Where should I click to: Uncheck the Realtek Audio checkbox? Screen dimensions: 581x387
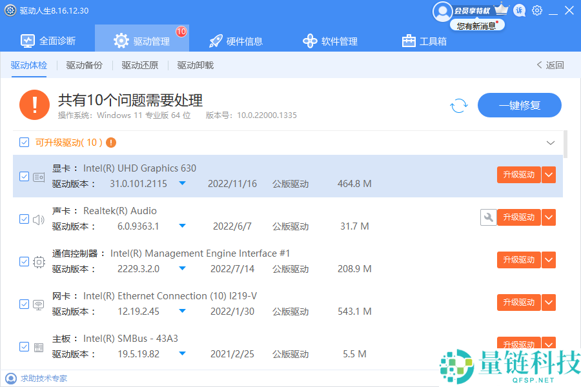click(x=24, y=219)
